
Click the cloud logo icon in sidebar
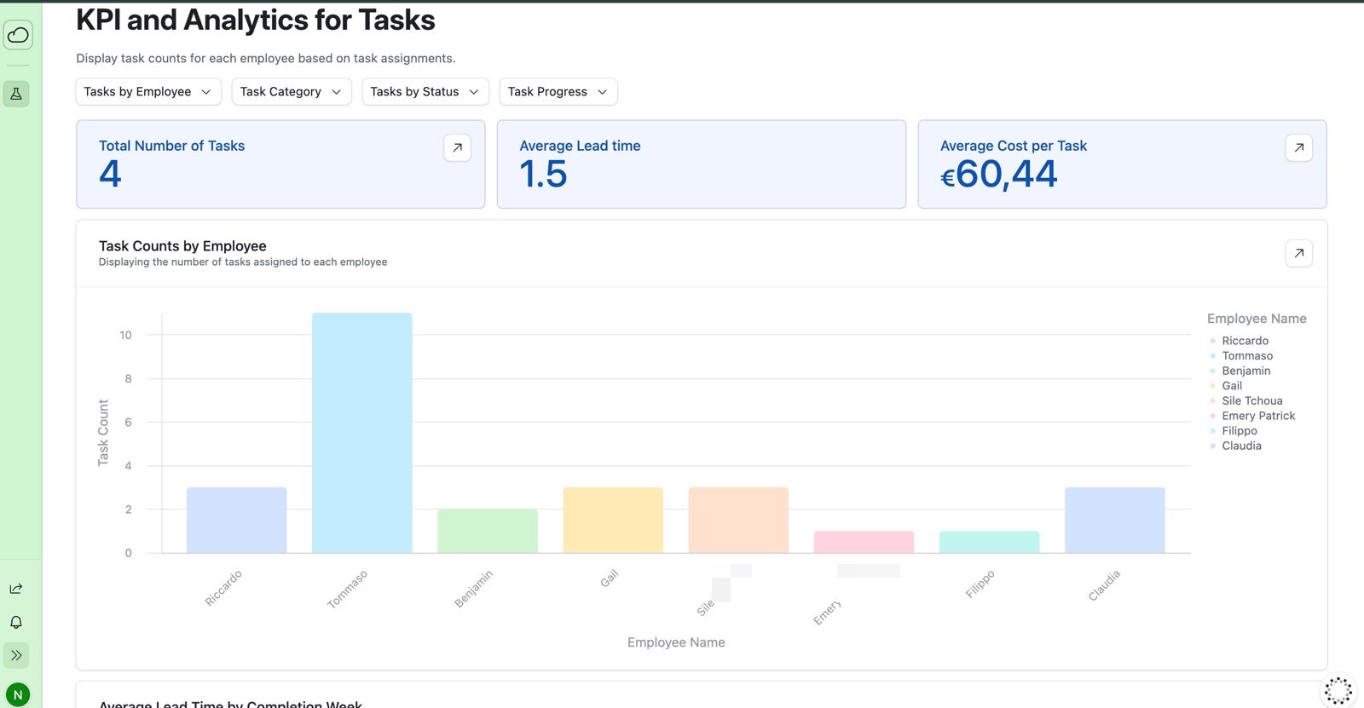click(x=18, y=35)
